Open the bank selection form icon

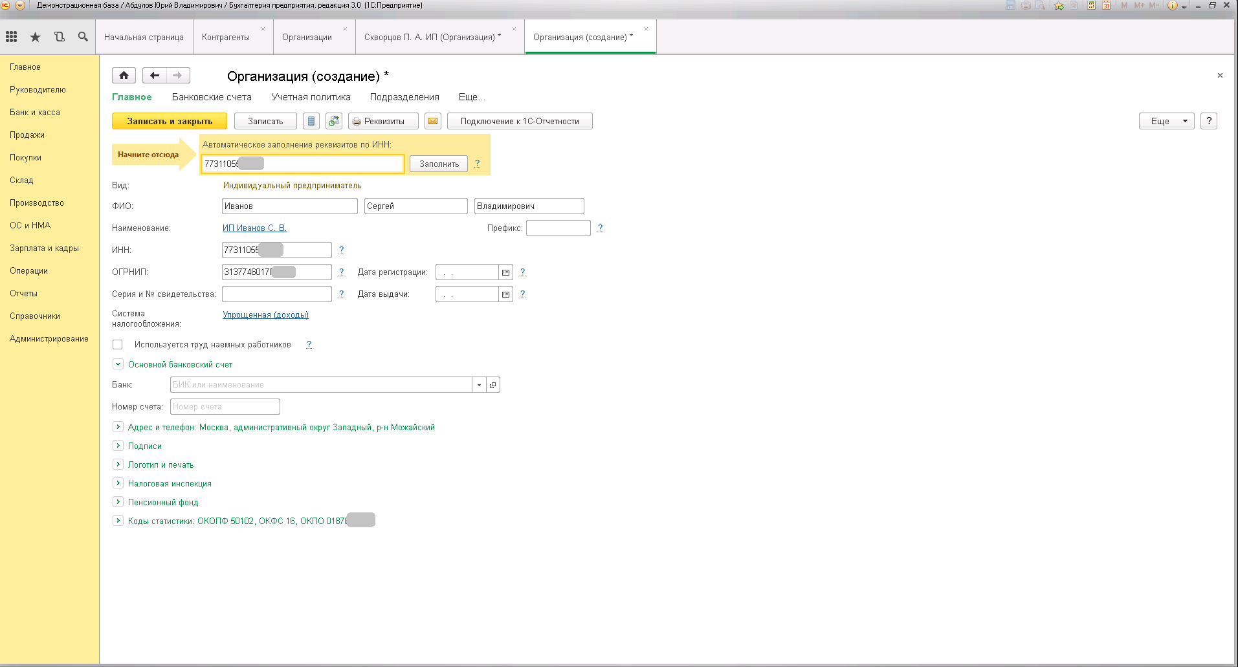(493, 385)
